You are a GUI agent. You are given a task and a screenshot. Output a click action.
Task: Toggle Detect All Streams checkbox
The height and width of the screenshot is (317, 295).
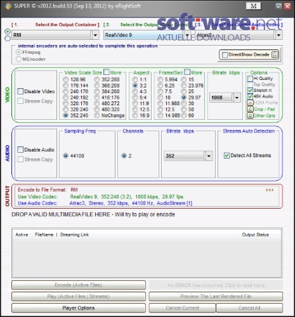click(x=226, y=155)
